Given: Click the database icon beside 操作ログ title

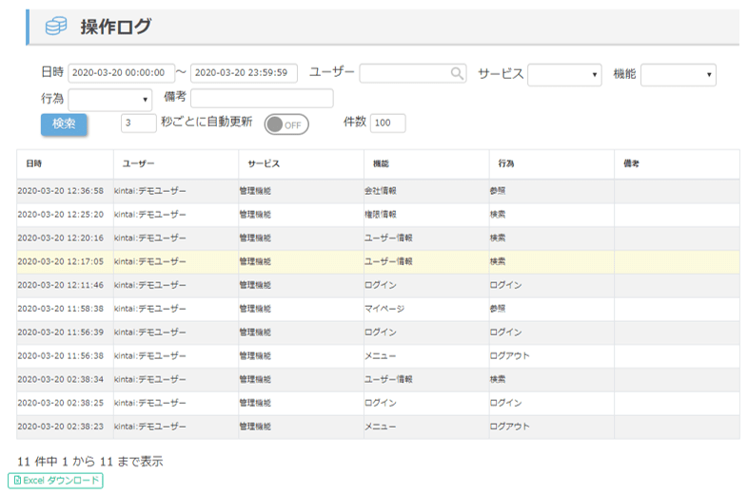Looking at the screenshot, I should point(56,28).
